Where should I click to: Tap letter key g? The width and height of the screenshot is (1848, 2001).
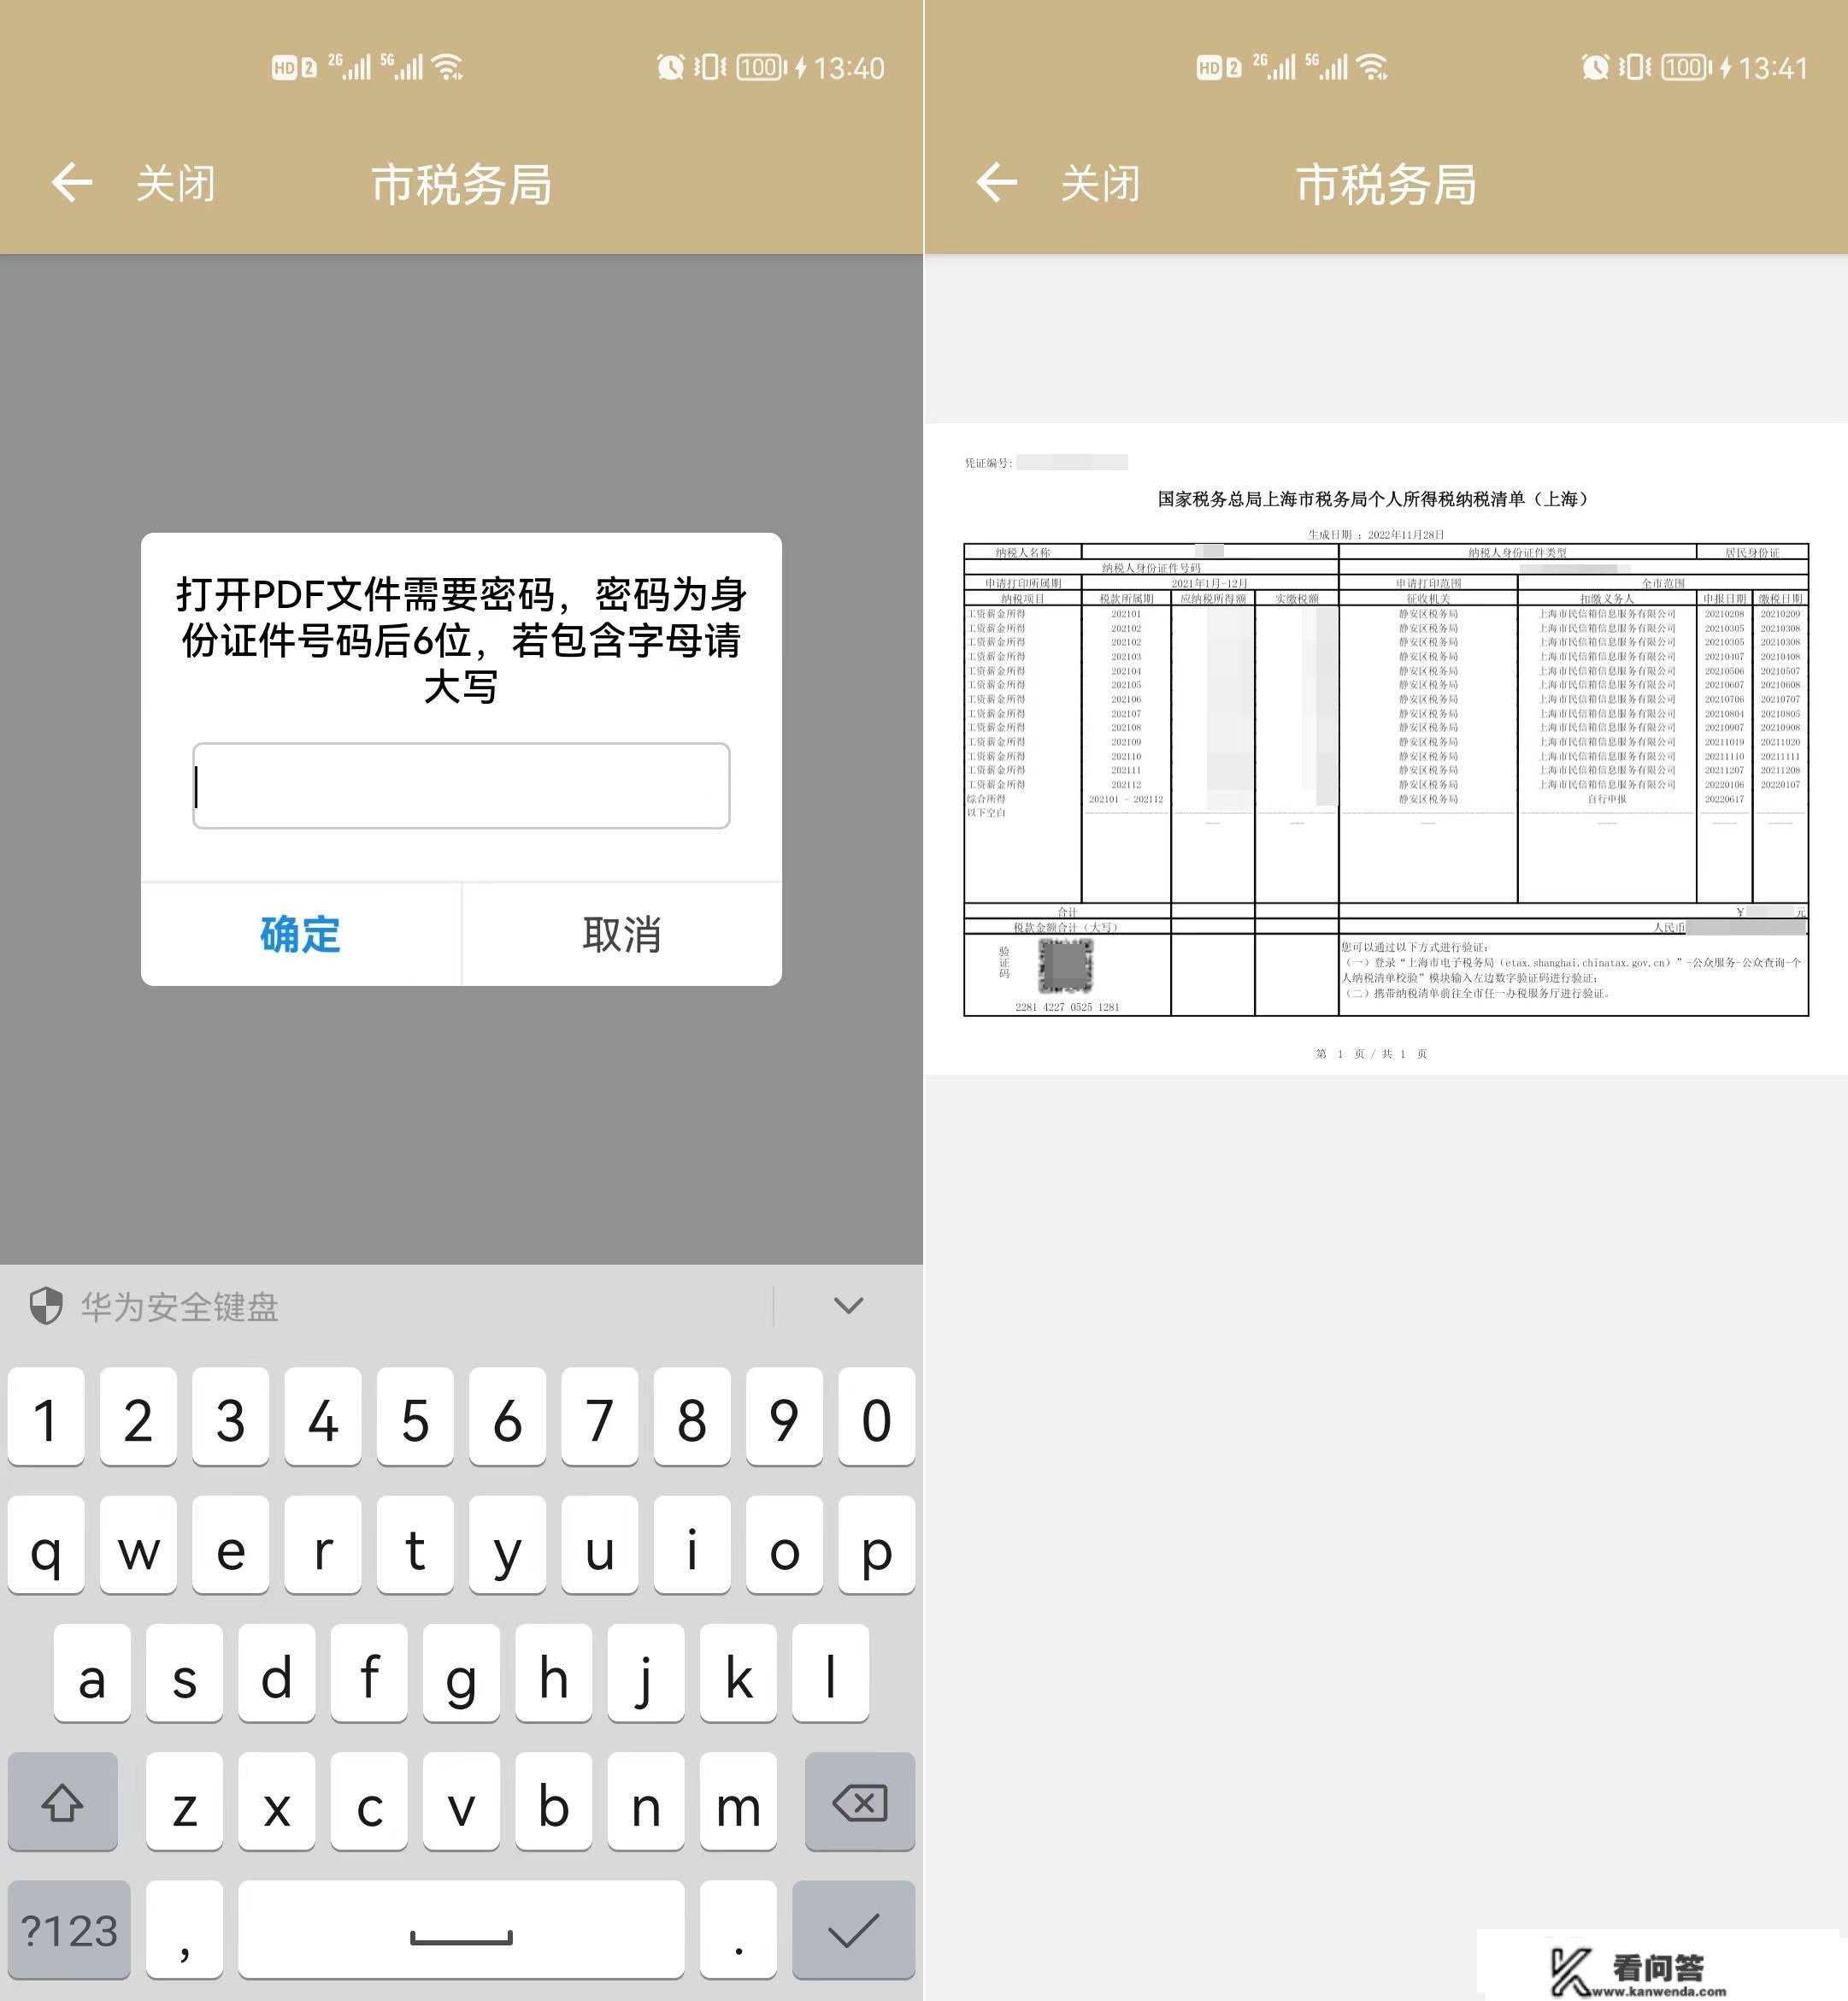(x=461, y=1673)
